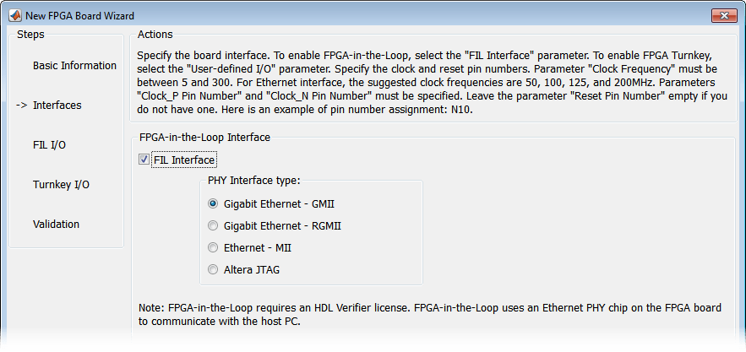Jump to the Turnkey I/O step
The height and width of the screenshot is (352, 746).
pyautogui.click(x=61, y=185)
